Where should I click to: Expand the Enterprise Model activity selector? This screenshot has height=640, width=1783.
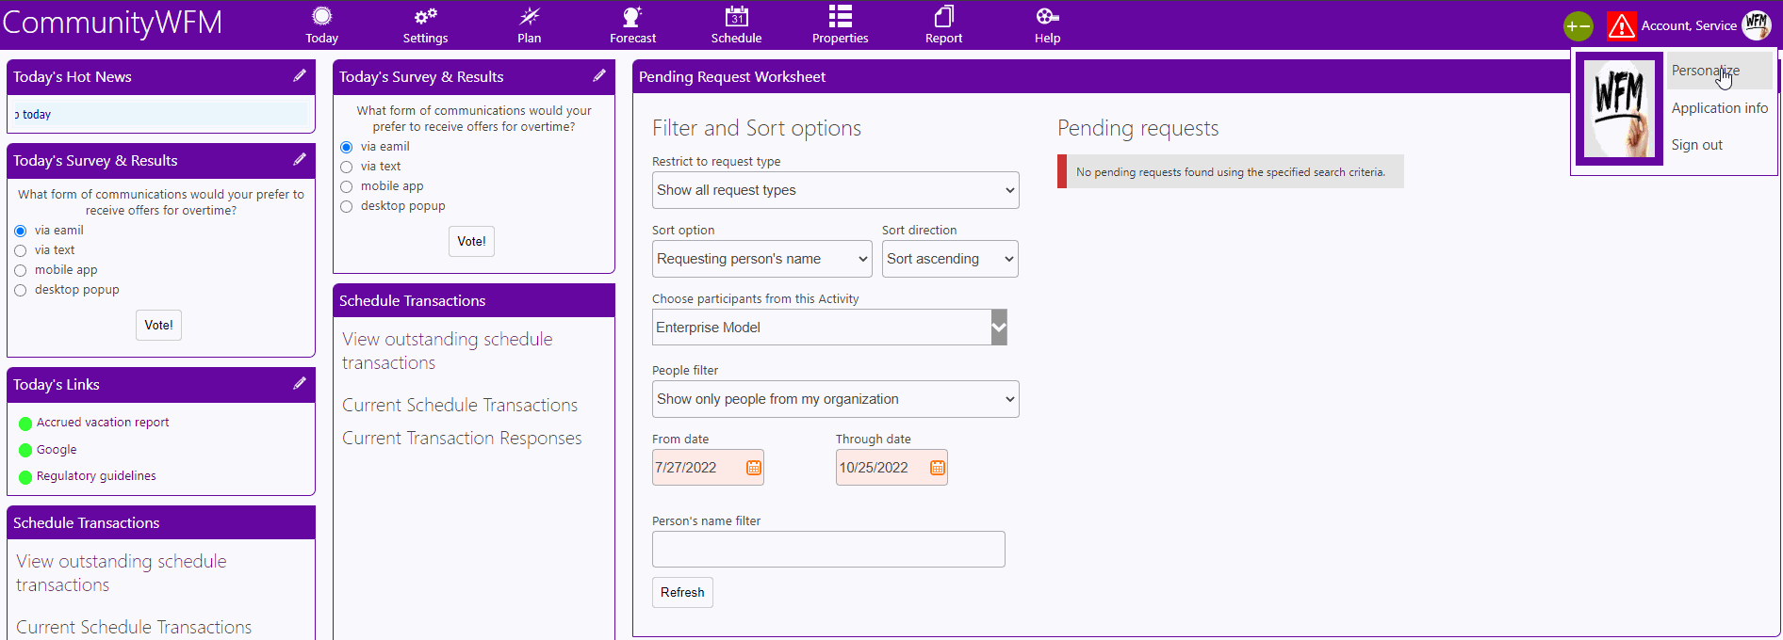[999, 328]
